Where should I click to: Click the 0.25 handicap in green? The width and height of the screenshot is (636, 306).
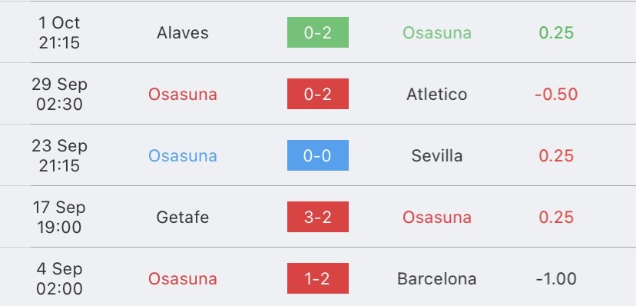556,33
